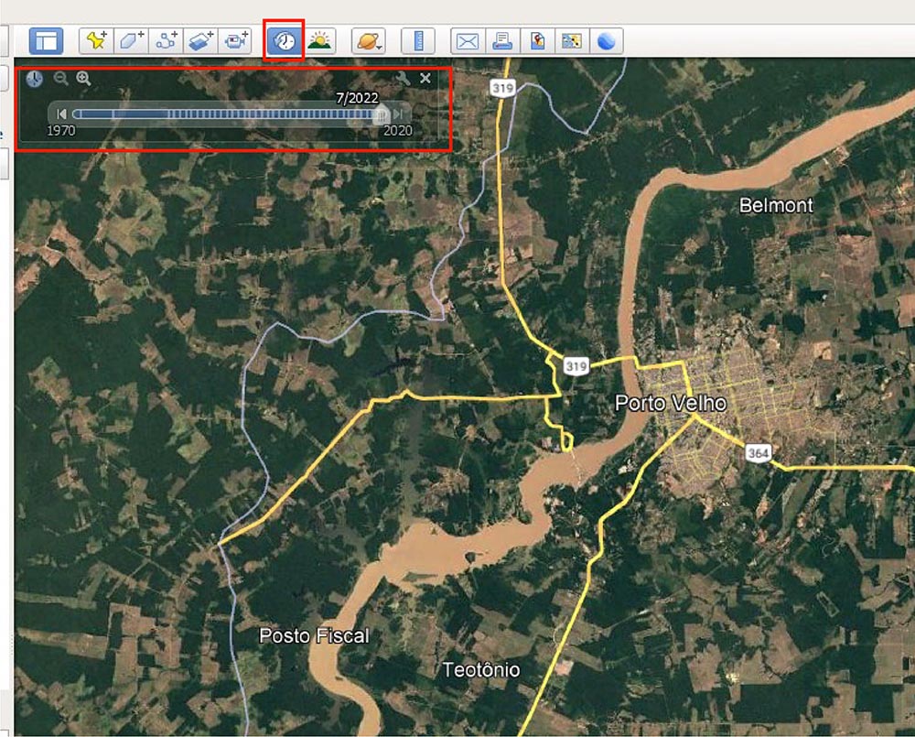The height and width of the screenshot is (737, 915).
Task: Open the Add Path tool
Action: [167, 38]
